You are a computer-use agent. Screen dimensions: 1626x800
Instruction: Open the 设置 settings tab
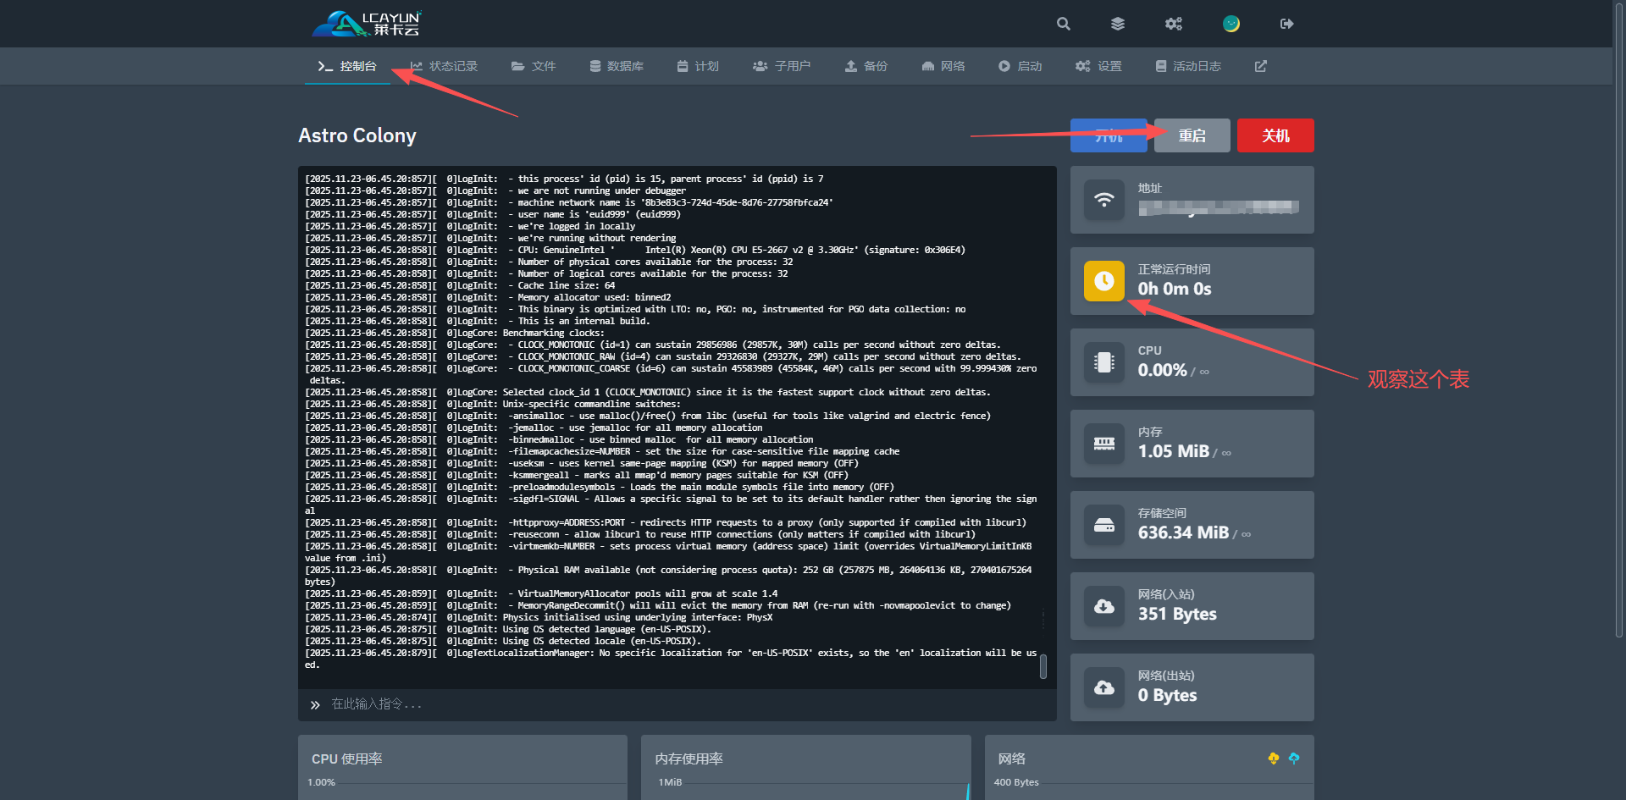click(x=1098, y=66)
